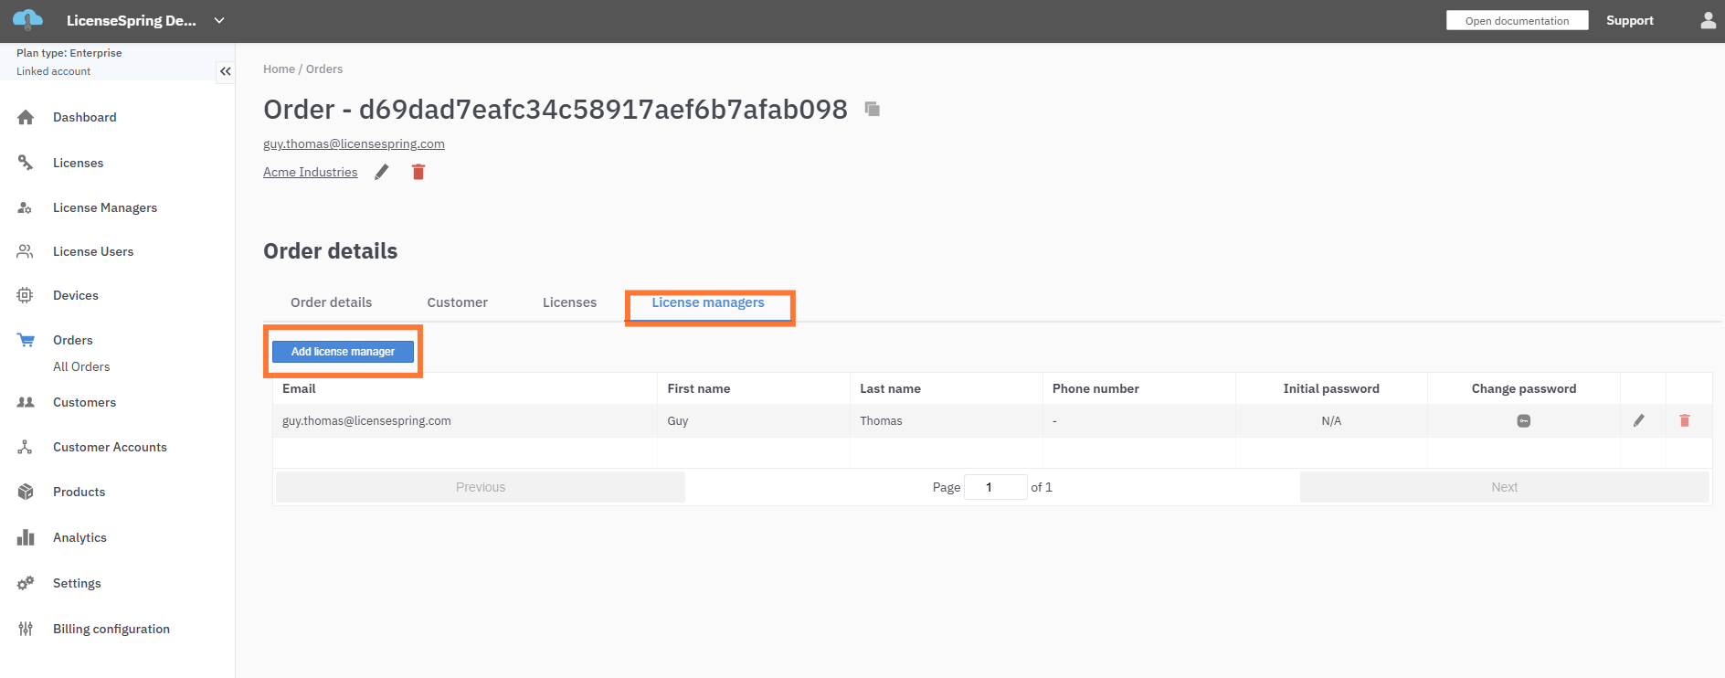Open the guy.thomas@licensespring.com email link
The width and height of the screenshot is (1725, 678).
tap(354, 143)
